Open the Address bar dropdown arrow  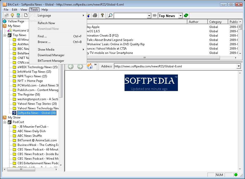(x=239, y=66)
